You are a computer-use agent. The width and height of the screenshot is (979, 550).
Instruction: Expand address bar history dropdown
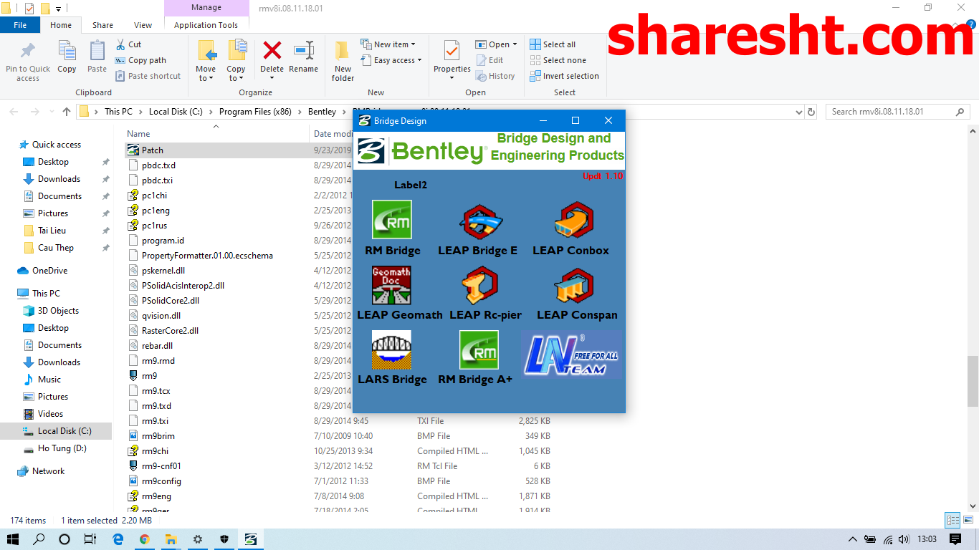click(x=800, y=112)
